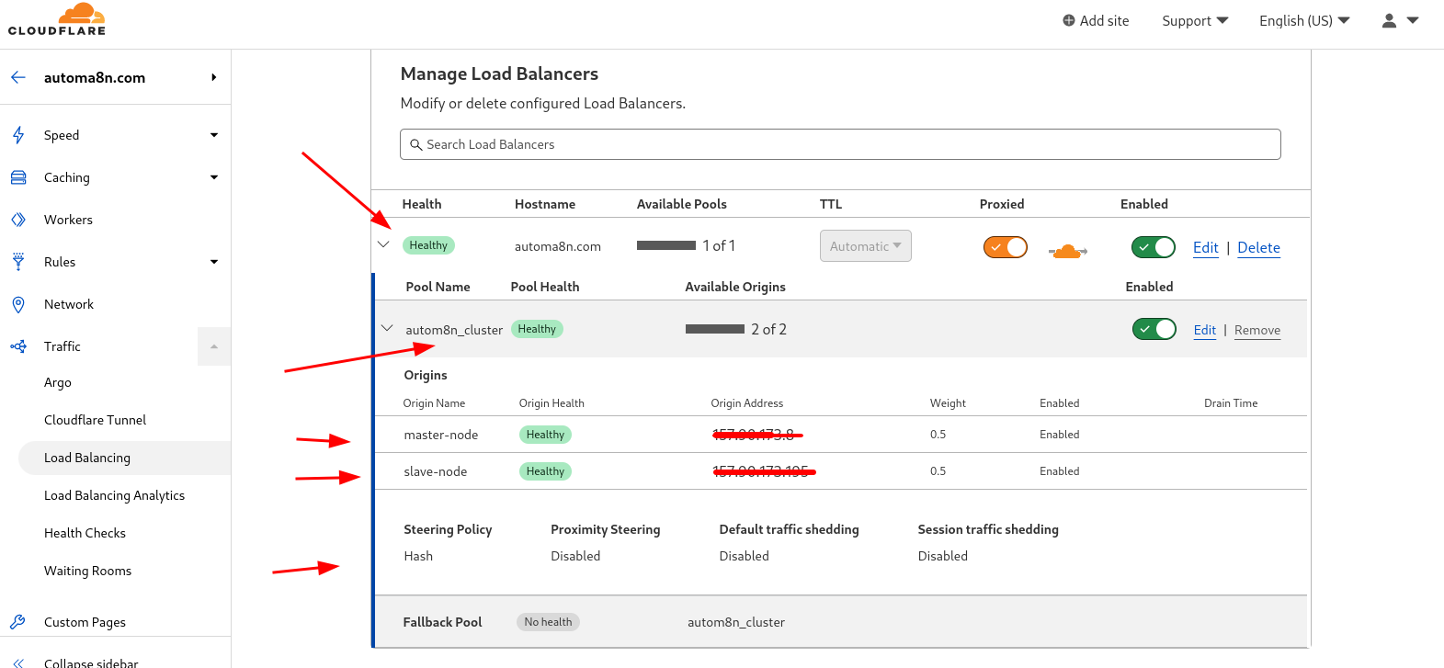Viewport: 1444px width, 668px height.
Task: Click Remove for autom8n_cluster pool
Action: click(x=1257, y=330)
